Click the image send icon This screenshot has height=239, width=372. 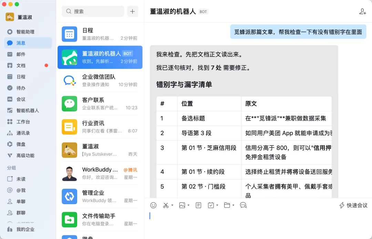182,205
